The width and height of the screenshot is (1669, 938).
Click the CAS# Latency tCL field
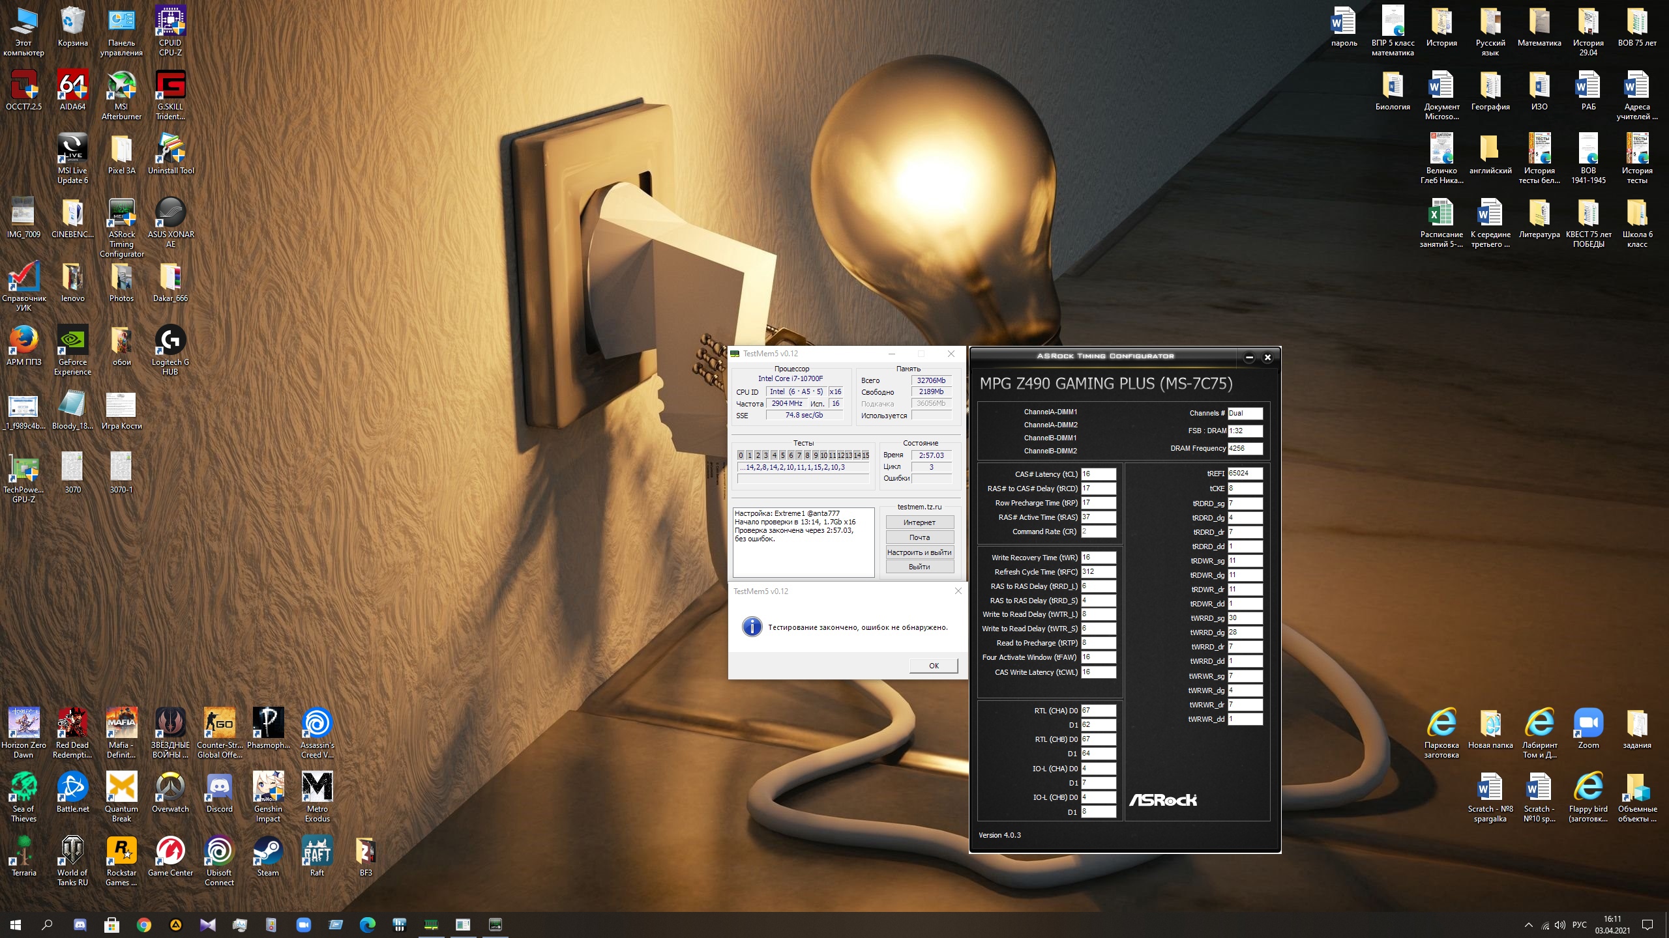point(1098,474)
